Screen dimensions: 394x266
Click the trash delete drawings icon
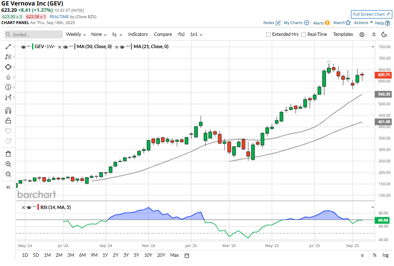(x=8, y=154)
